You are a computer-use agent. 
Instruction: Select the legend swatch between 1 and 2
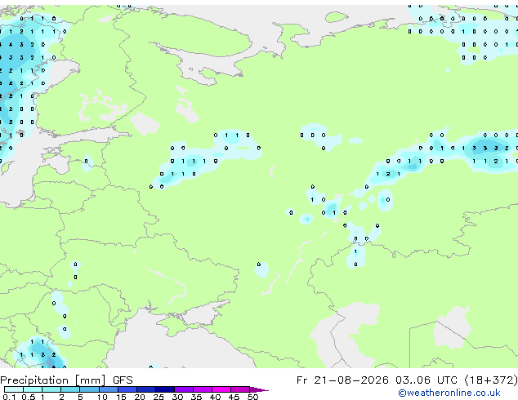tap(51, 389)
